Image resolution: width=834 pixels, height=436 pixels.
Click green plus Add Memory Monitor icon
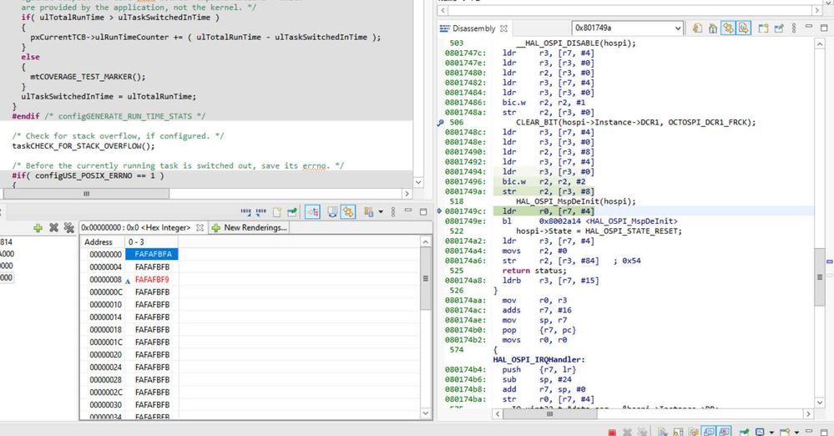[x=38, y=228]
